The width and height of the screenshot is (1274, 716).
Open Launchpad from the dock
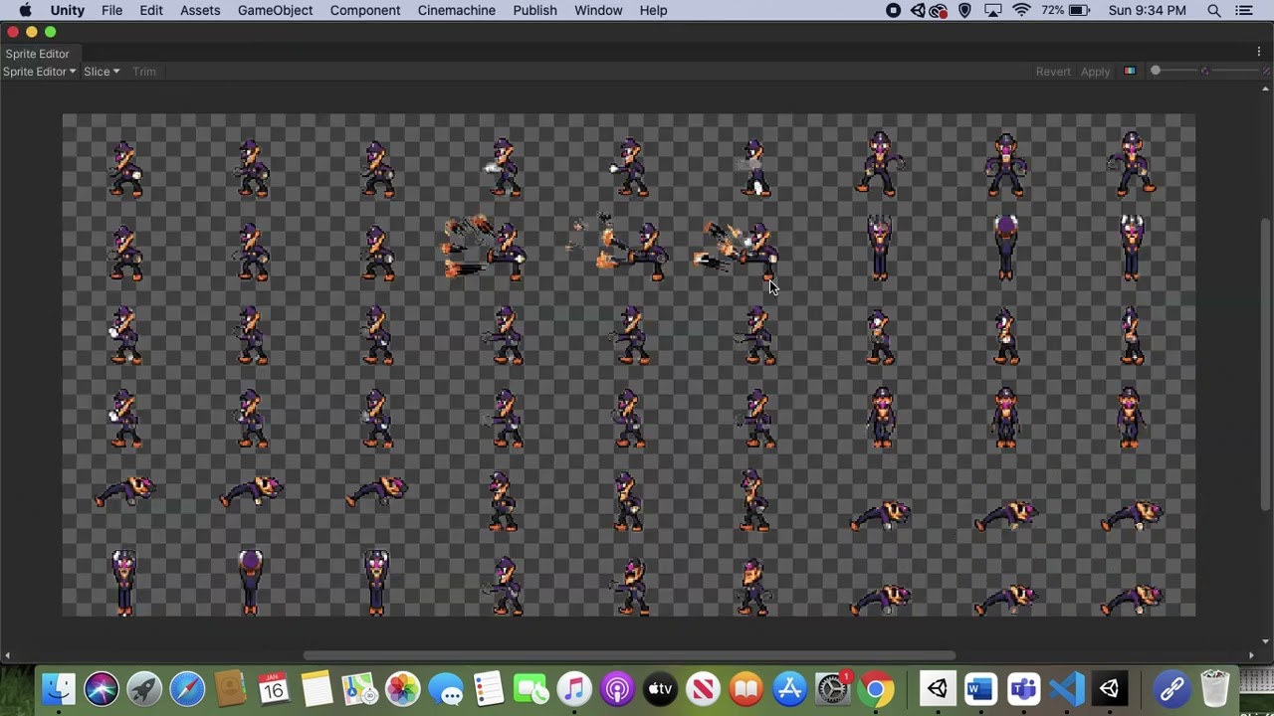pos(144,688)
